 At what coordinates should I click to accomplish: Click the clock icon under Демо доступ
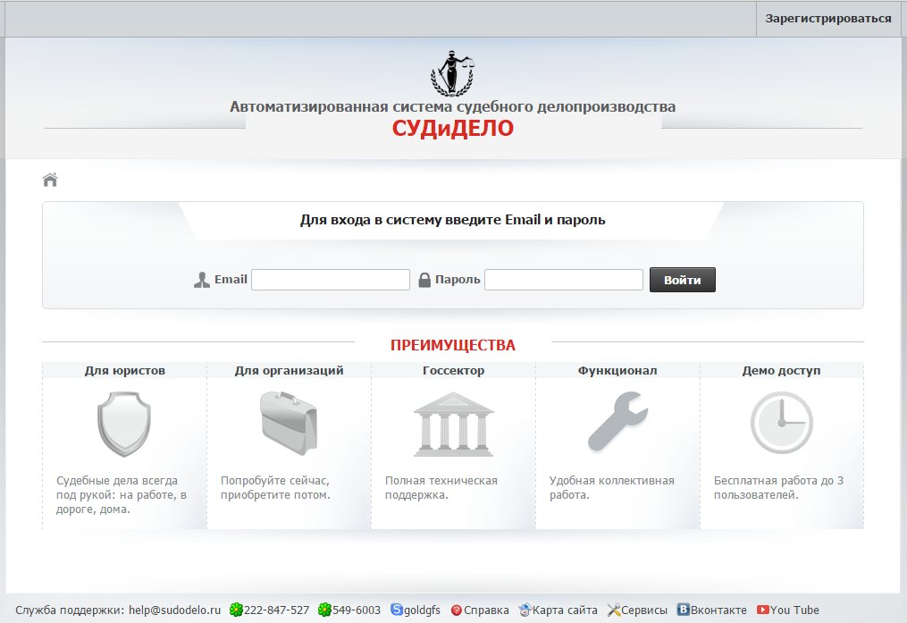click(x=782, y=423)
